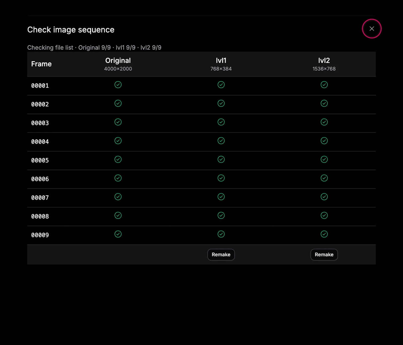Click the Remake button under lvl2

coord(324,254)
